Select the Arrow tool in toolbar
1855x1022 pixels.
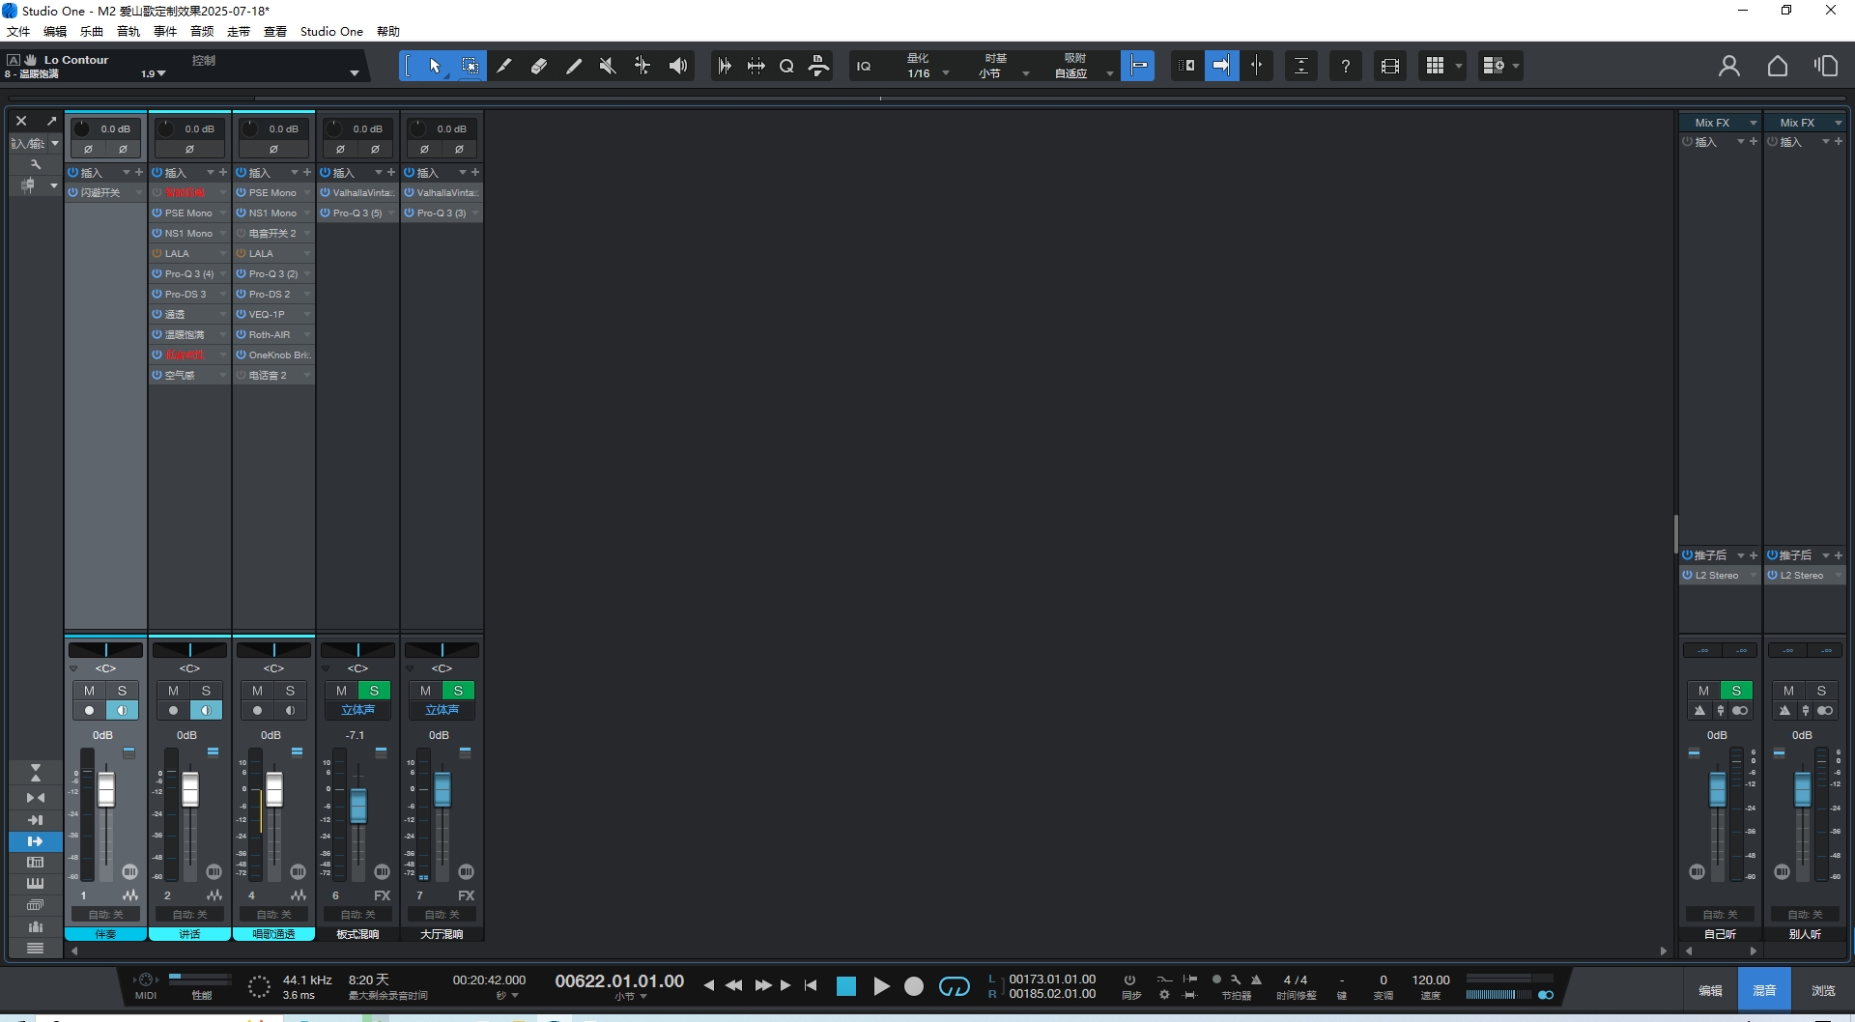click(435, 66)
